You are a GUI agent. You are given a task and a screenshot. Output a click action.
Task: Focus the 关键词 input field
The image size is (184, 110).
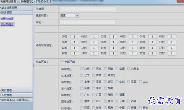click(x=88, y=9)
